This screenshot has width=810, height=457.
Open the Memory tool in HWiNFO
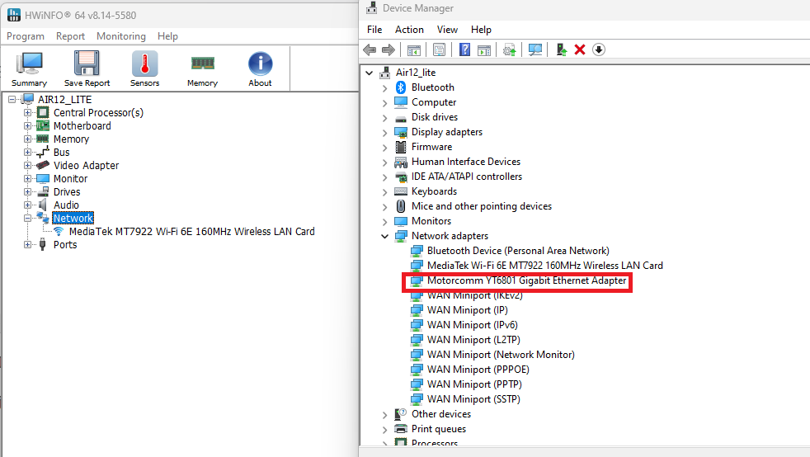pyautogui.click(x=203, y=68)
